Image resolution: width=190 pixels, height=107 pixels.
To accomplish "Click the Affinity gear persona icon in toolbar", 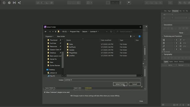I will point(9,3).
